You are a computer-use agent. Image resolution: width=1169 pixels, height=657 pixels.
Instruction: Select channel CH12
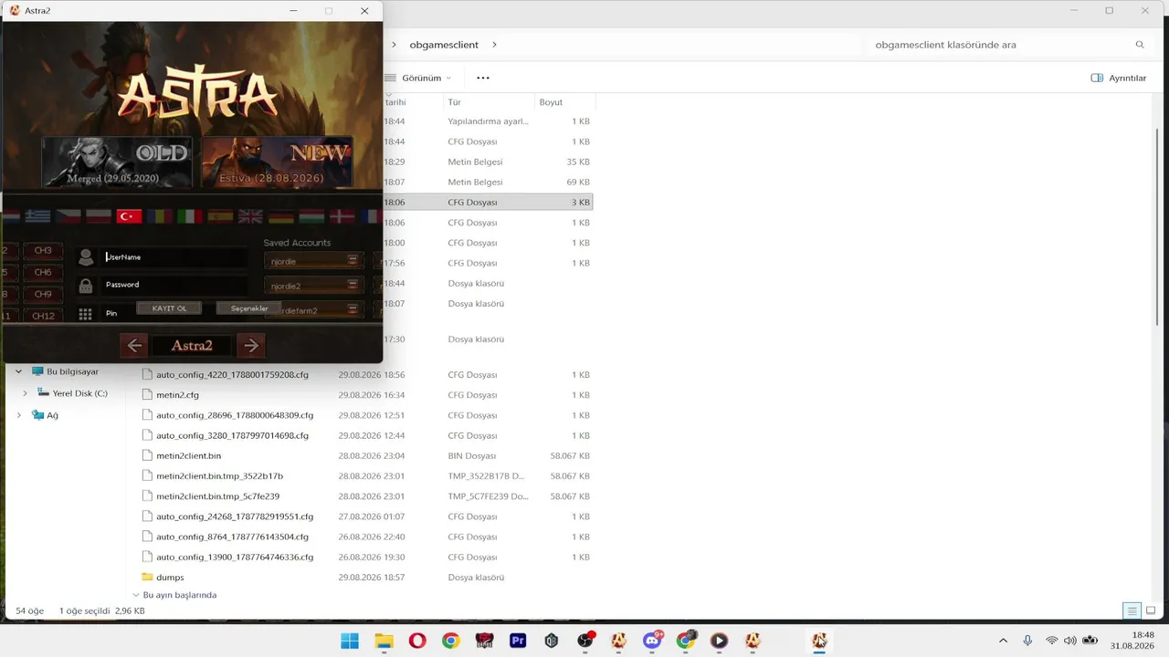(x=43, y=316)
